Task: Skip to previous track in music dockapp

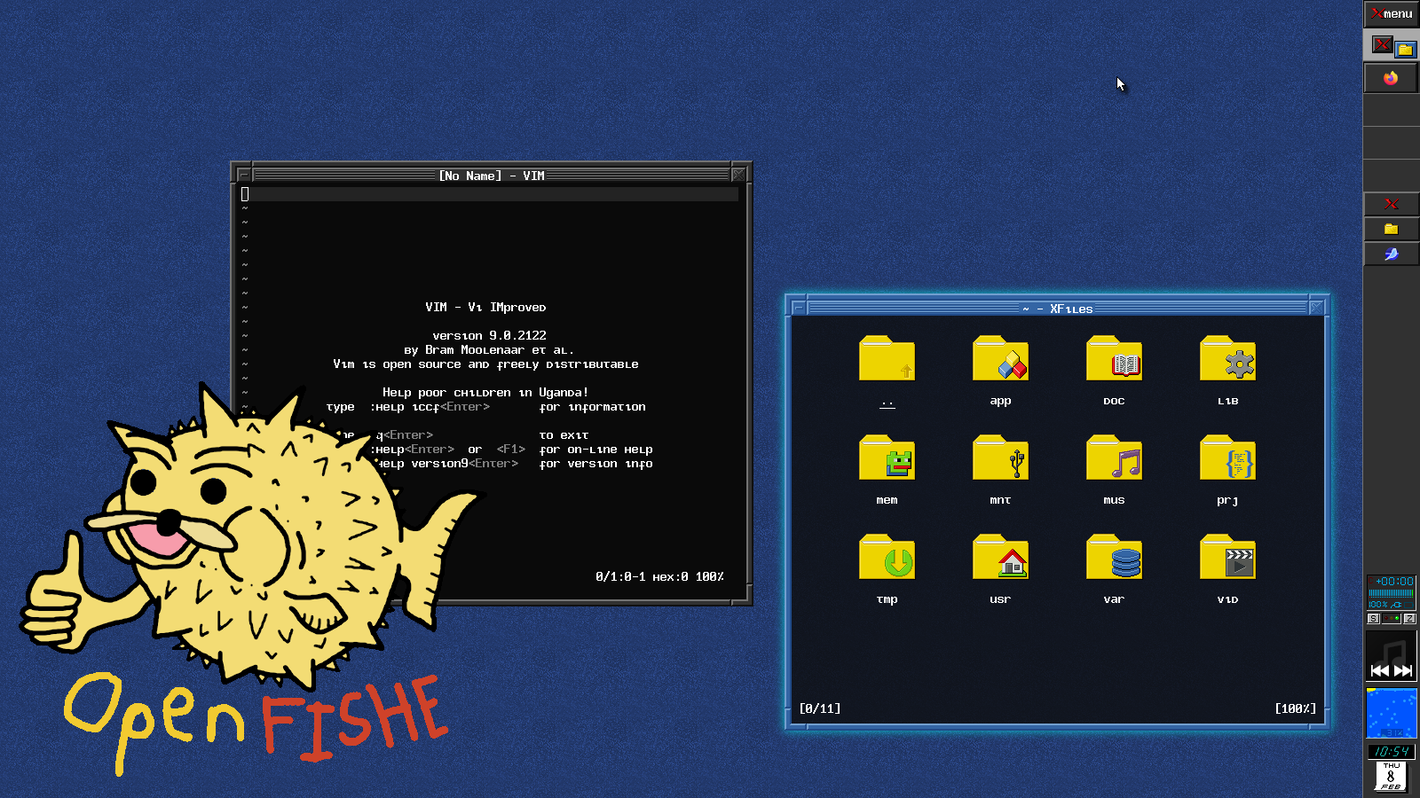Action: point(1380,670)
